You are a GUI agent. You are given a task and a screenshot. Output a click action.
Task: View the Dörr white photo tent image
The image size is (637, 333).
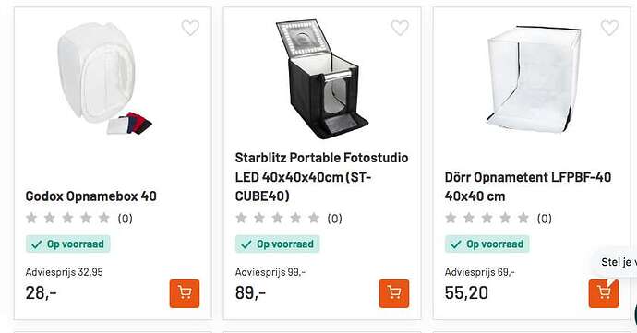[x=534, y=79]
